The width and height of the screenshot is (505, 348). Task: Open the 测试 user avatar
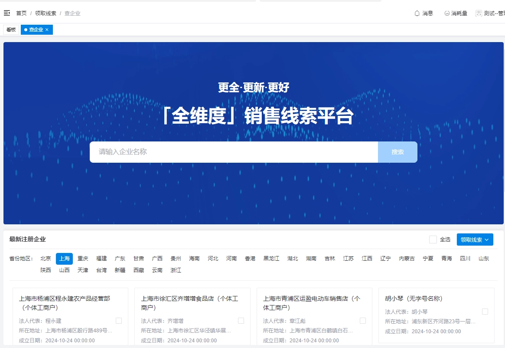[x=479, y=13]
